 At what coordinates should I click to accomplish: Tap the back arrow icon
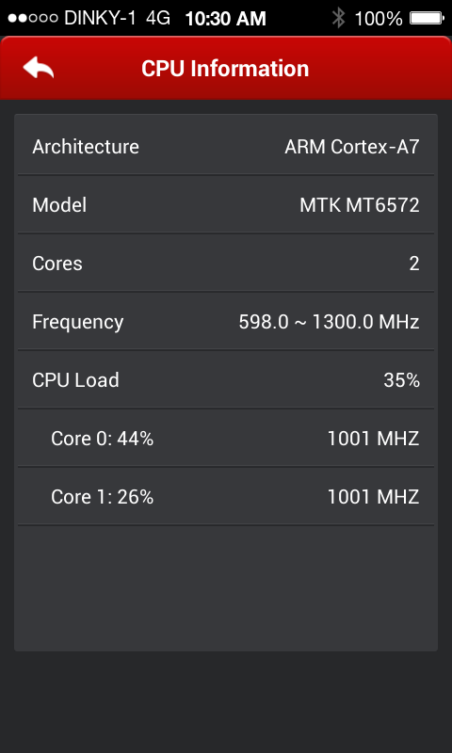(x=39, y=67)
